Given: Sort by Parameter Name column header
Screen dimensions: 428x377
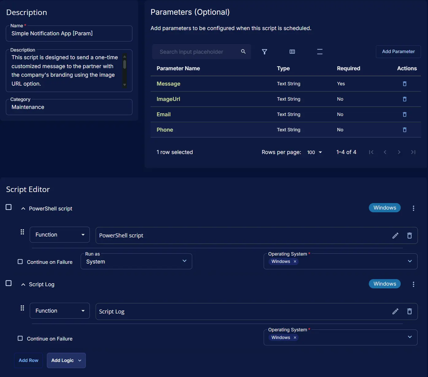Looking at the screenshot, I should (x=178, y=68).
